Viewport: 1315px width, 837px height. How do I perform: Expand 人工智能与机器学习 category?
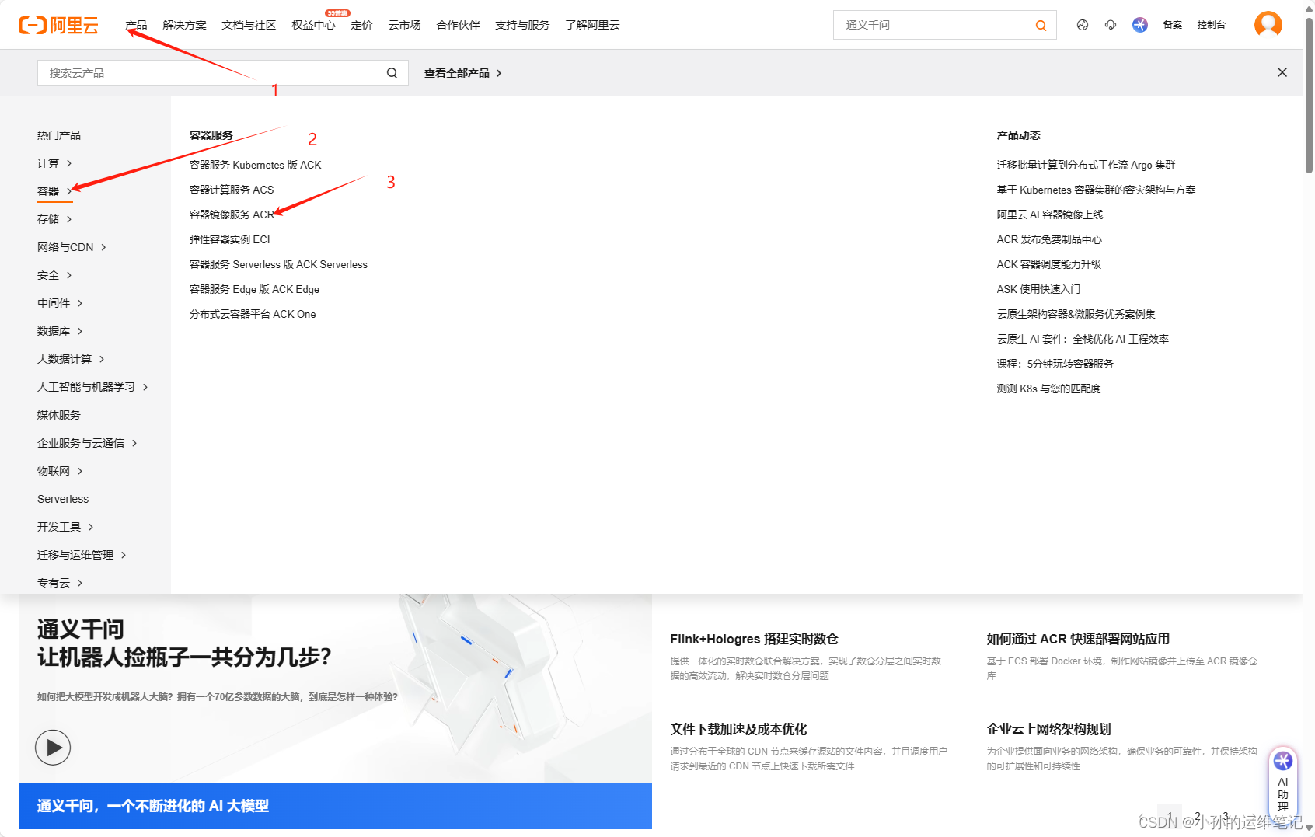tap(92, 387)
